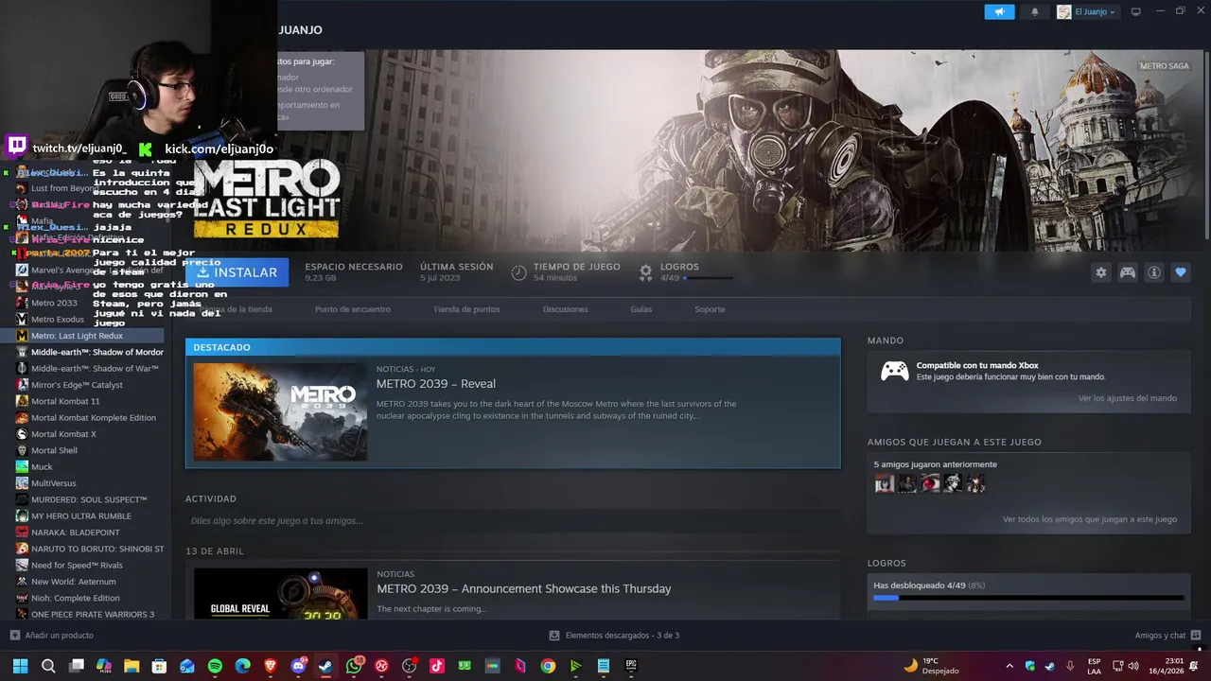Open Windows Start menu

click(x=20, y=666)
